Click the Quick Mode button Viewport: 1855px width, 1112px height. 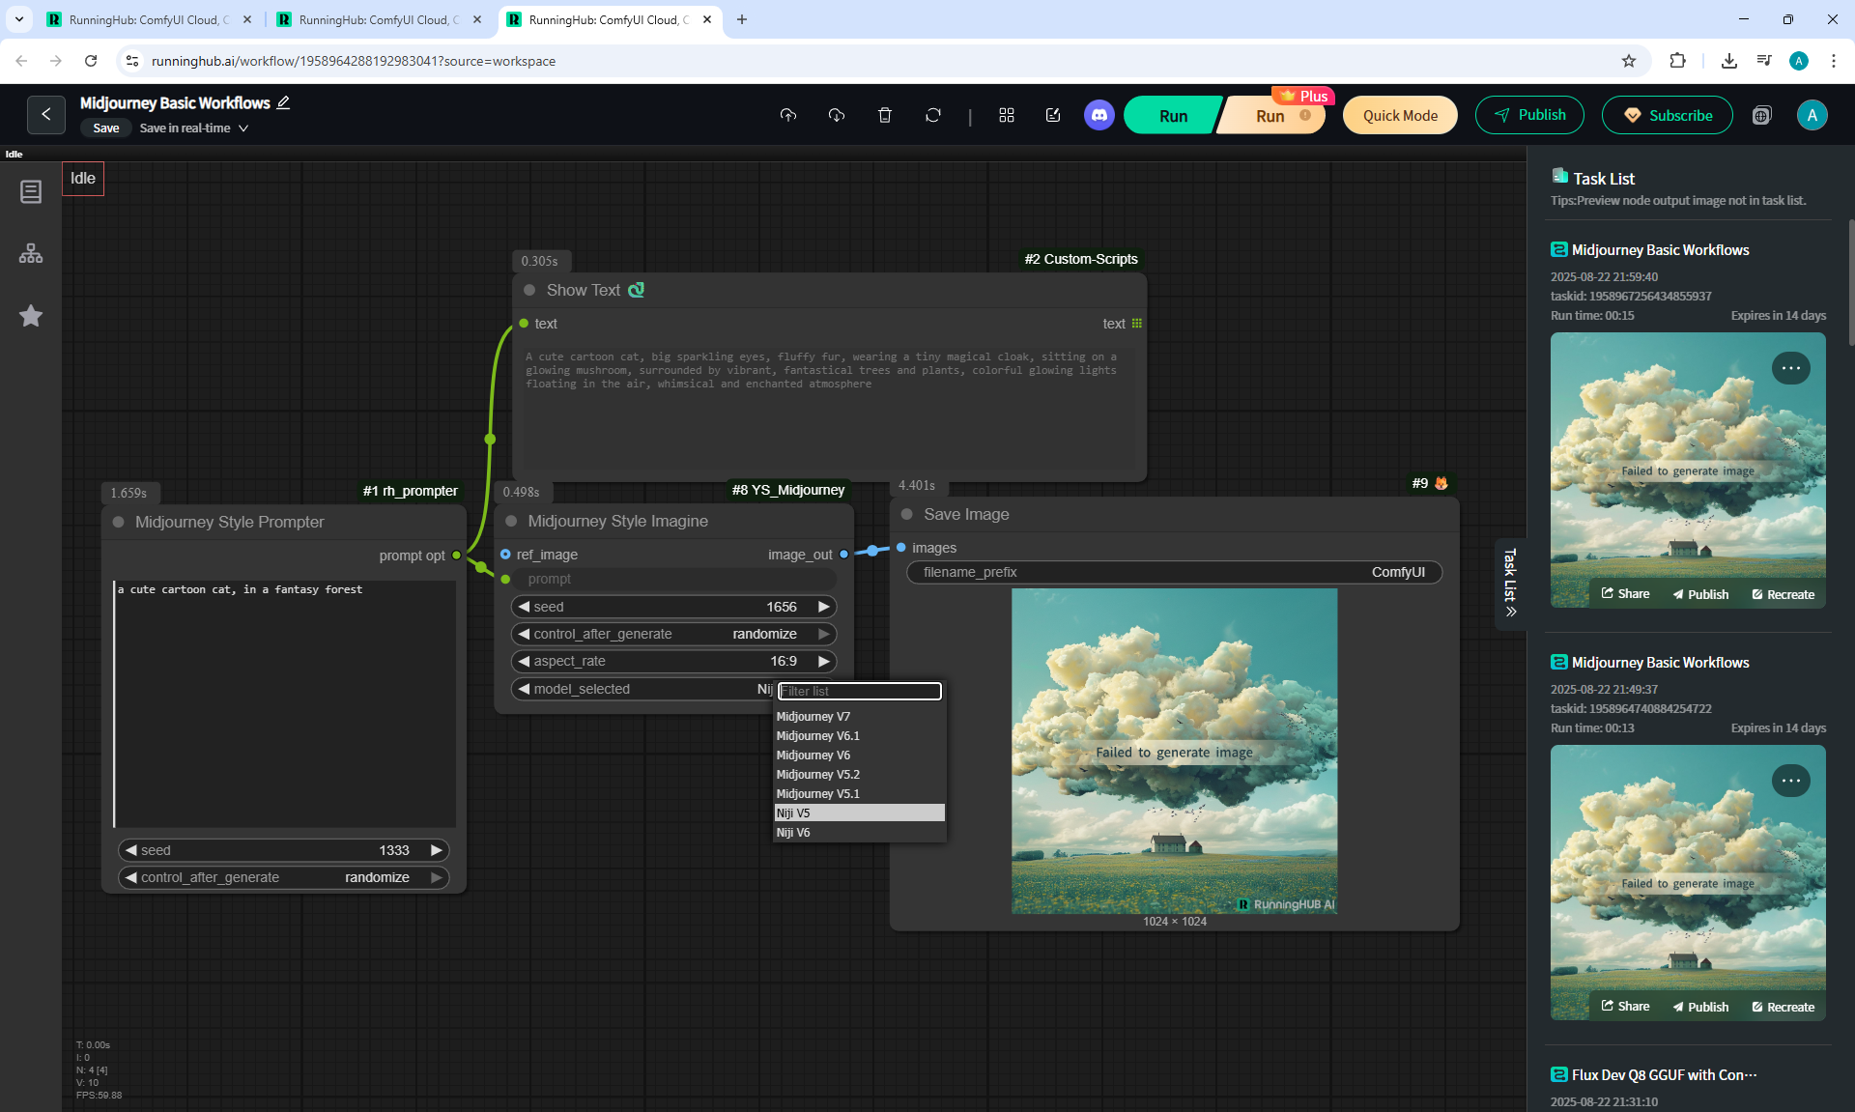click(1400, 115)
